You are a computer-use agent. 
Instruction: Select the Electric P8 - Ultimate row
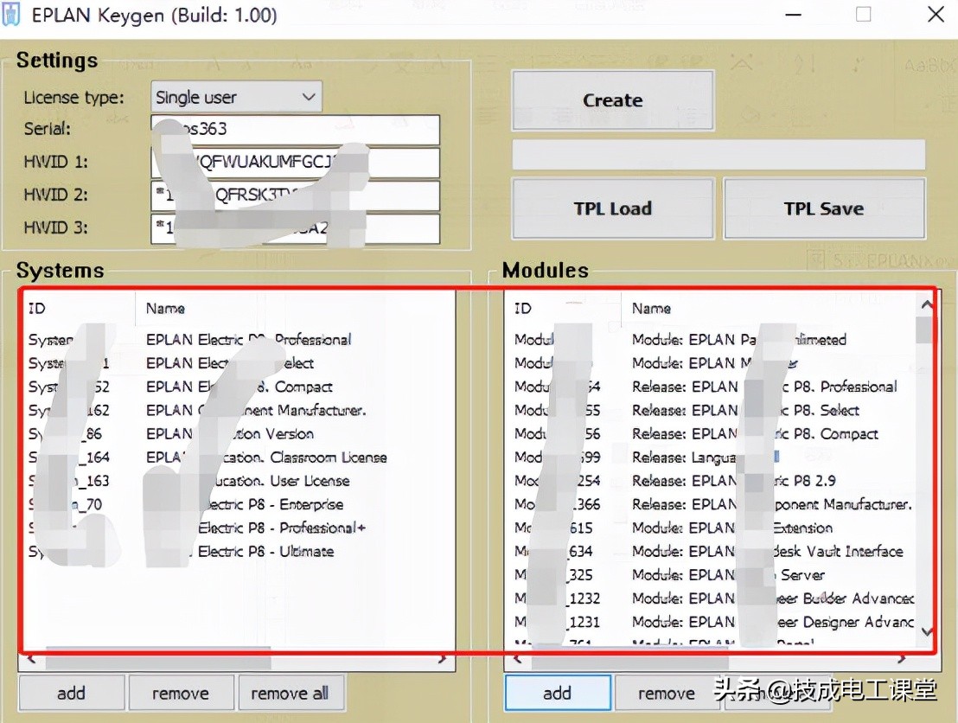tap(239, 551)
